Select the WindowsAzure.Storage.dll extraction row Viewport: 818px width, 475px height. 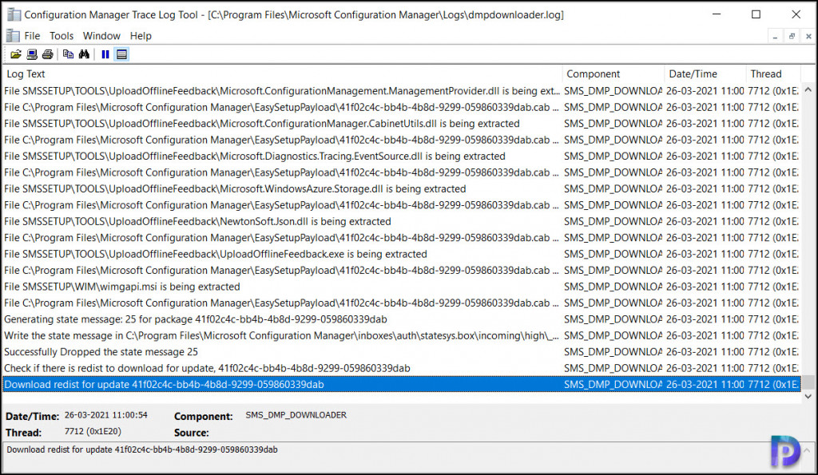[401, 188]
